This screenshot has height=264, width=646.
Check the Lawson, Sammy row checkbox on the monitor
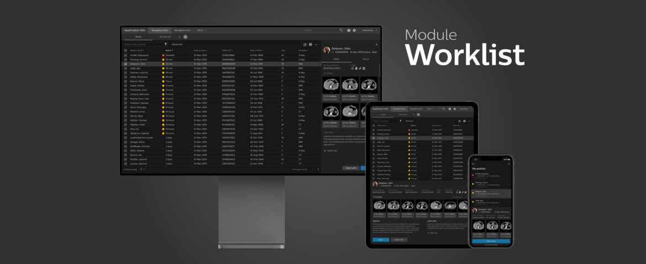tap(126, 163)
